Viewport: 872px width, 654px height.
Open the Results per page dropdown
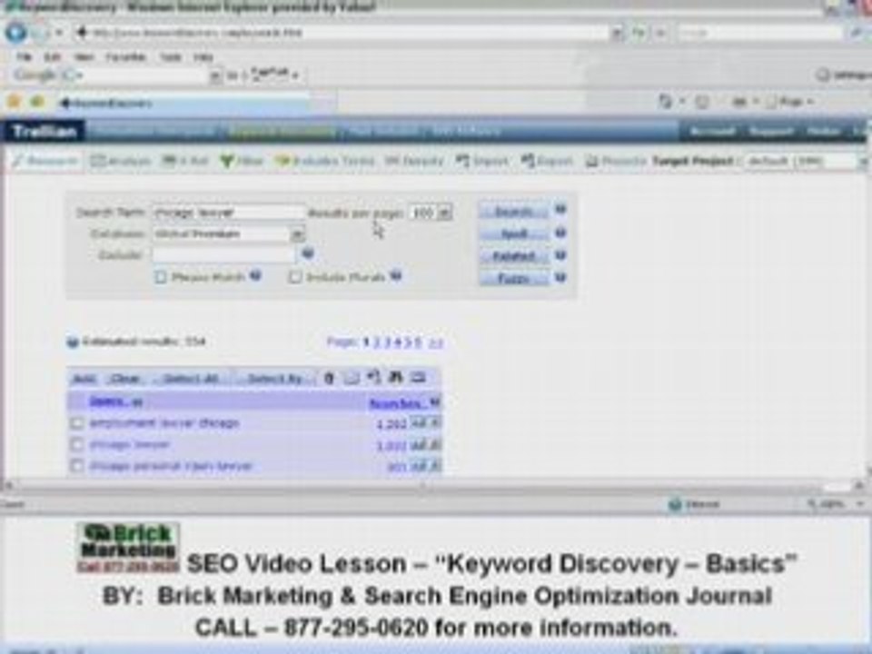tap(444, 213)
